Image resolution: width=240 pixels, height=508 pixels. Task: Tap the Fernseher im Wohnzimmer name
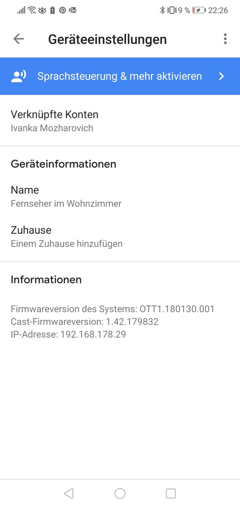(66, 204)
